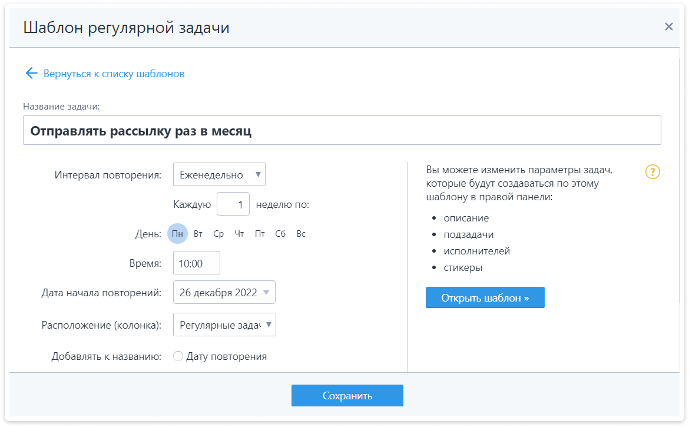The width and height of the screenshot is (689, 427).
Task: Click 'Вернуться к списку шаблонов' link
Action: [x=114, y=74]
